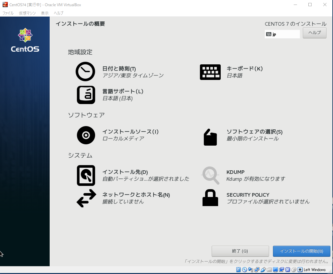Click the hard disk activity status icon
This screenshot has width=333, height=274.
pyautogui.click(x=238, y=270)
